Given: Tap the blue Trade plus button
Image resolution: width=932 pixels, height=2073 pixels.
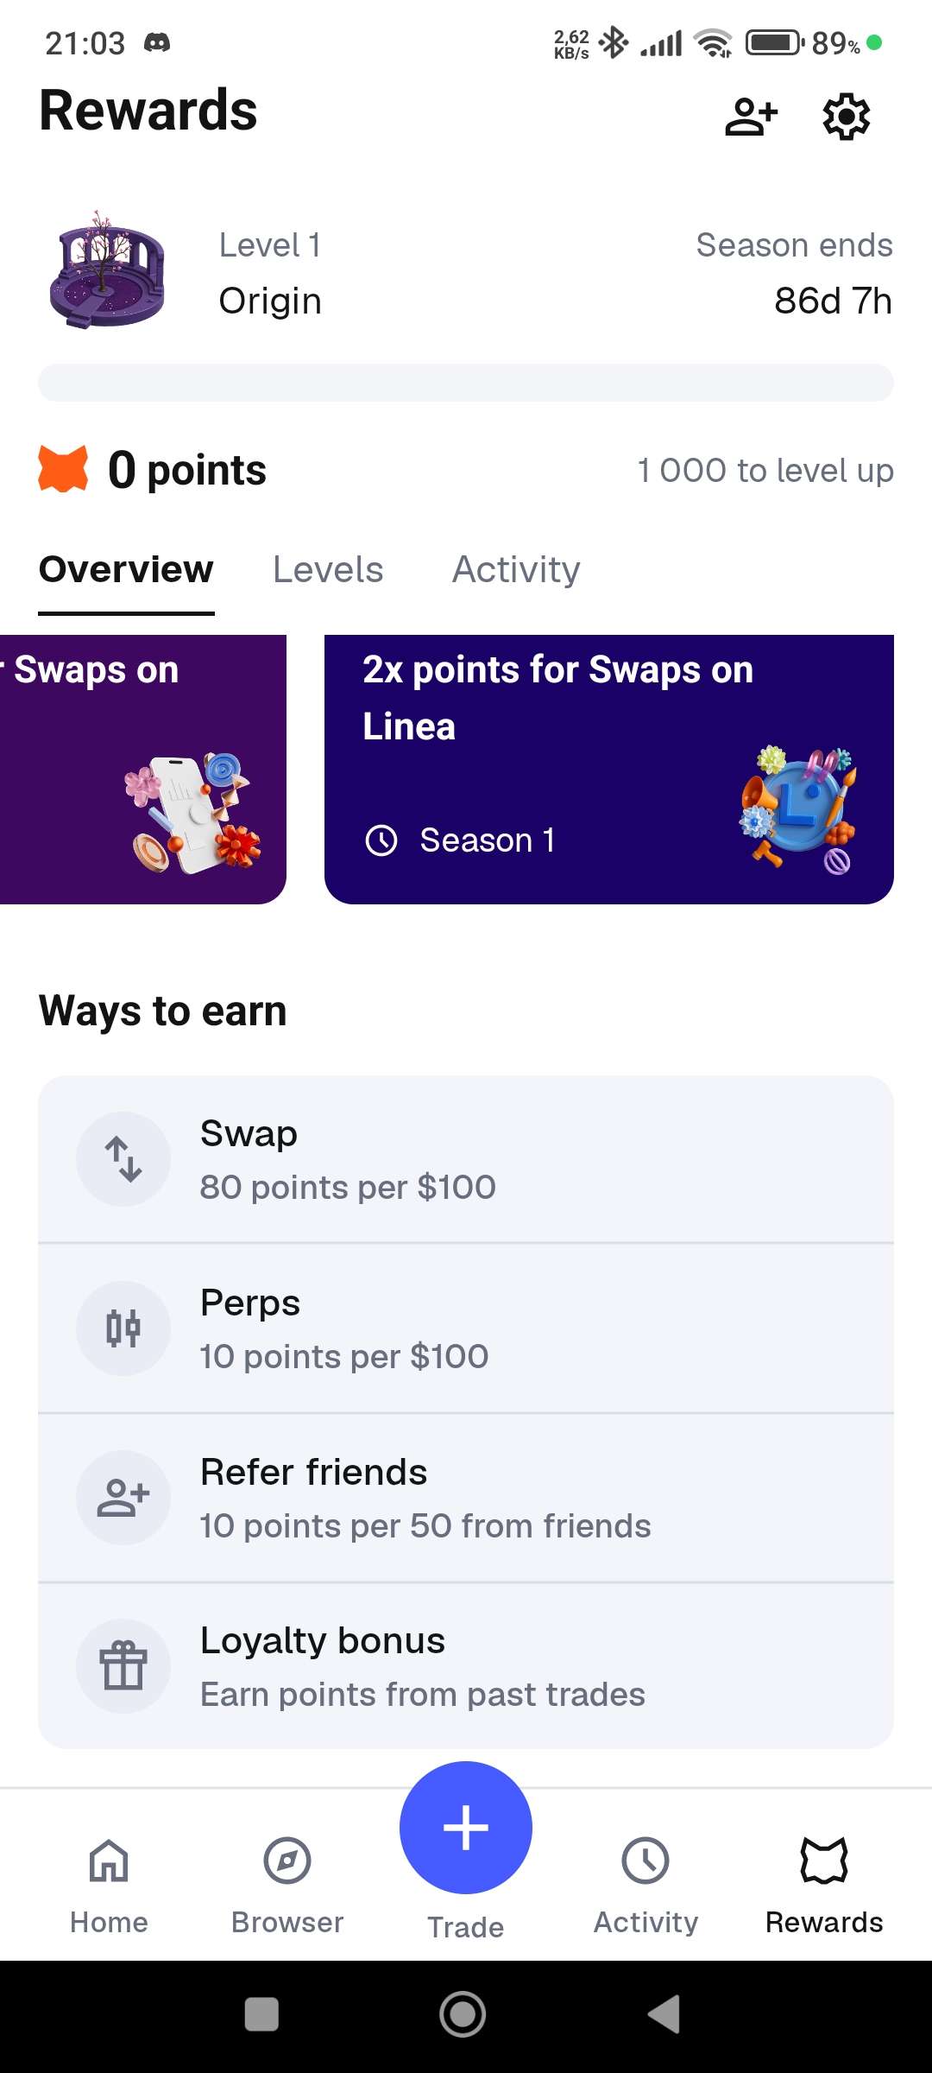Looking at the screenshot, I should click(x=466, y=1828).
